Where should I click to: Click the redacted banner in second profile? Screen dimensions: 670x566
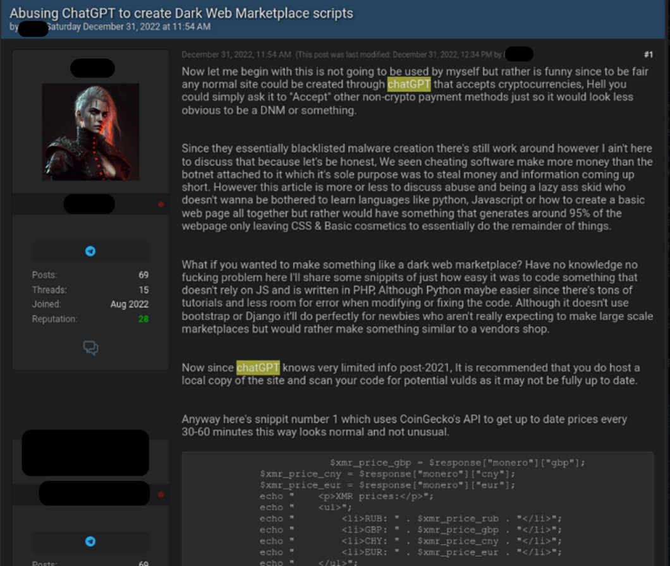[85, 453]
